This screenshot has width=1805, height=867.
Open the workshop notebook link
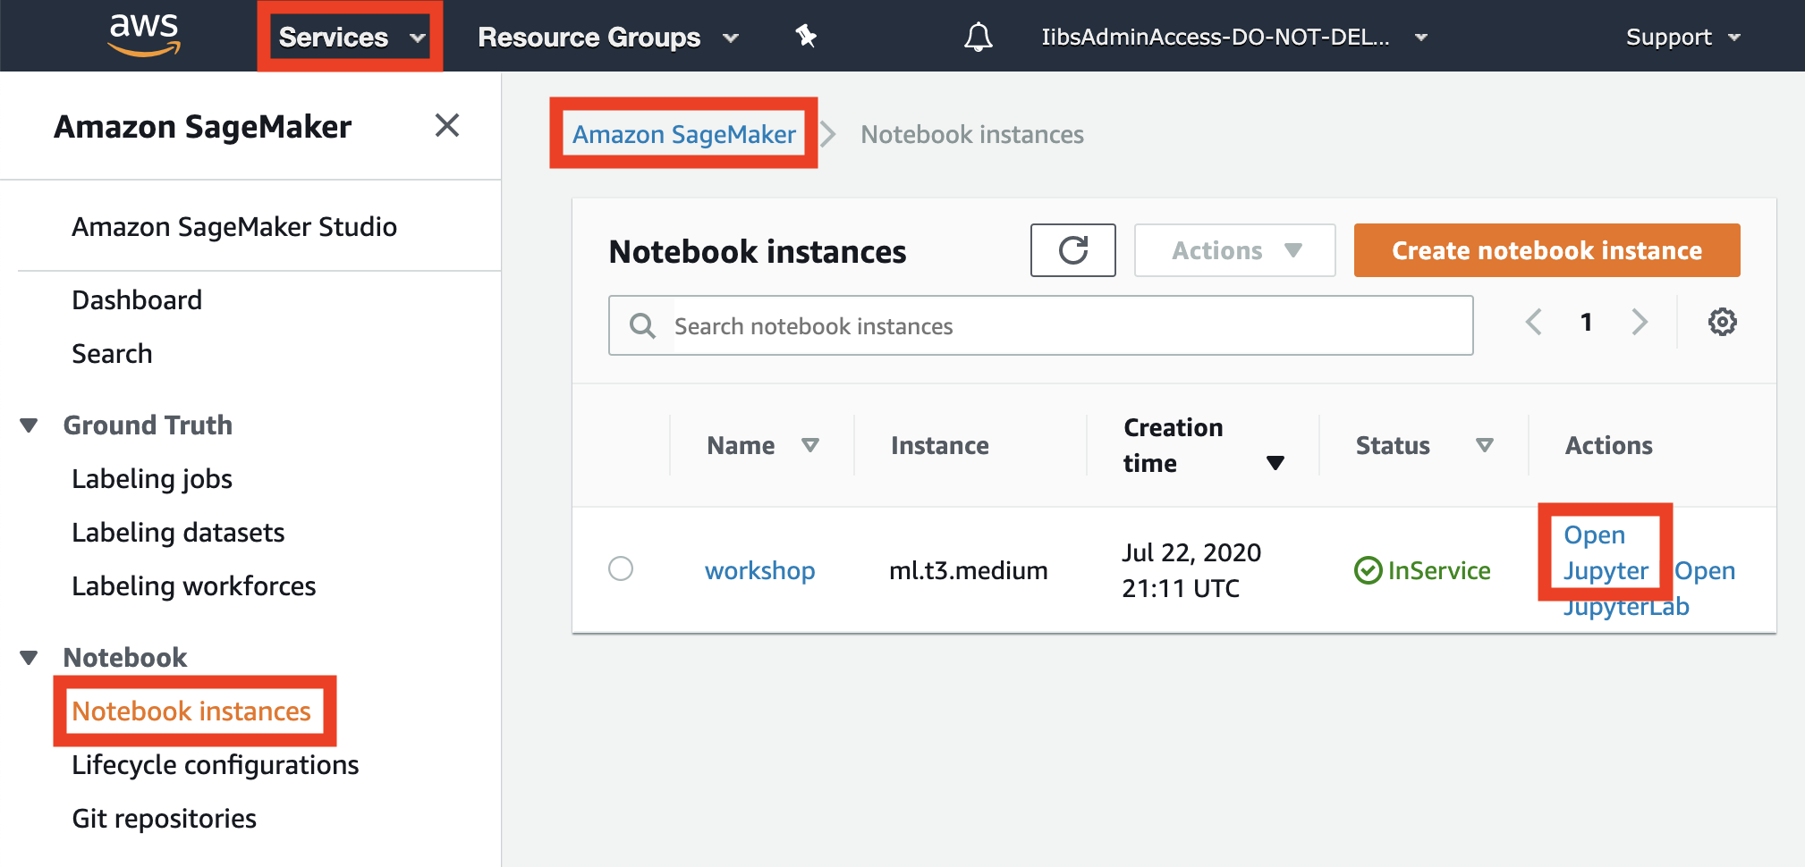(x=760, y=570)
